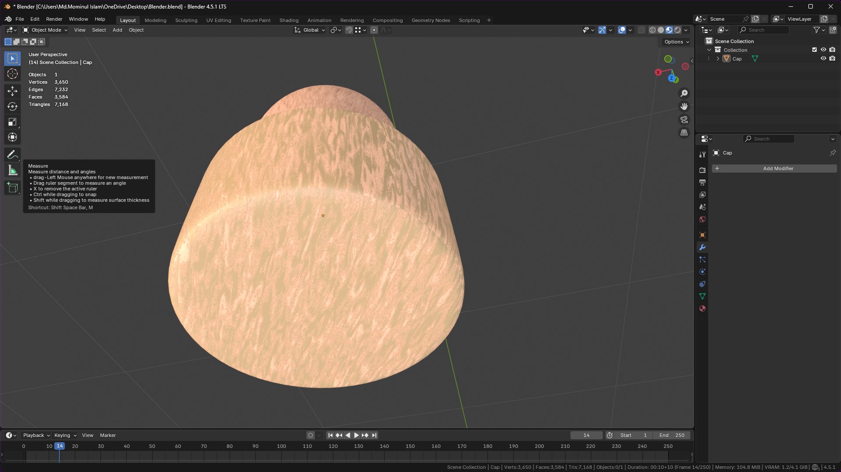Click the Outliner search field
This screenshot has height=472, width=841.
763,30
